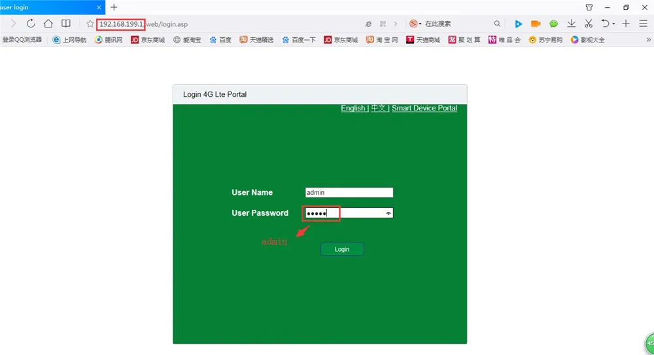This screenshot has width=654, height=355.
Task: Open the green WeChat toolbar icon
Action: coord(553,24)
